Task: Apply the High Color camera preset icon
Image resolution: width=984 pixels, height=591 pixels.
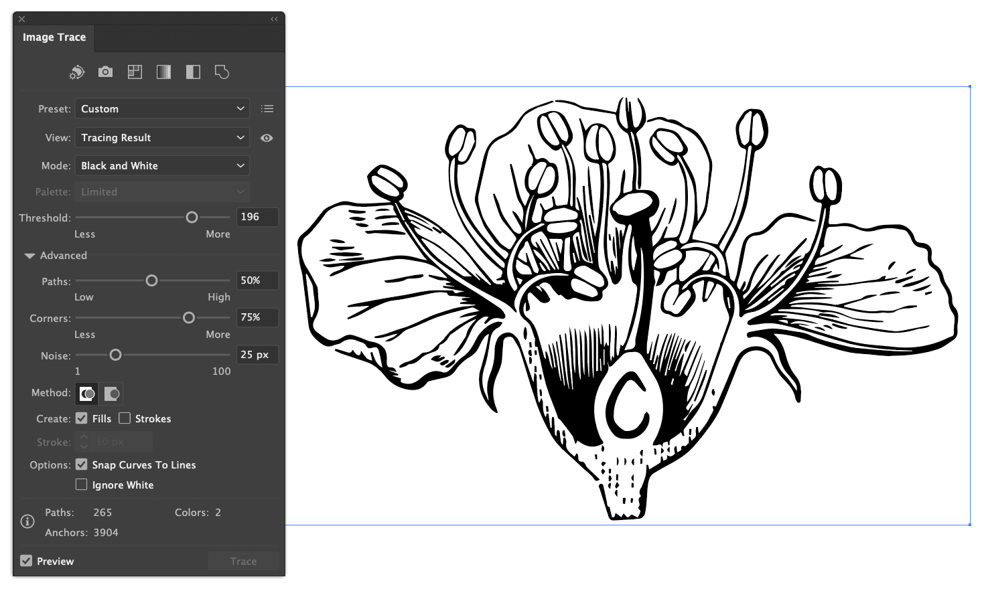Action: pos(105,72)
